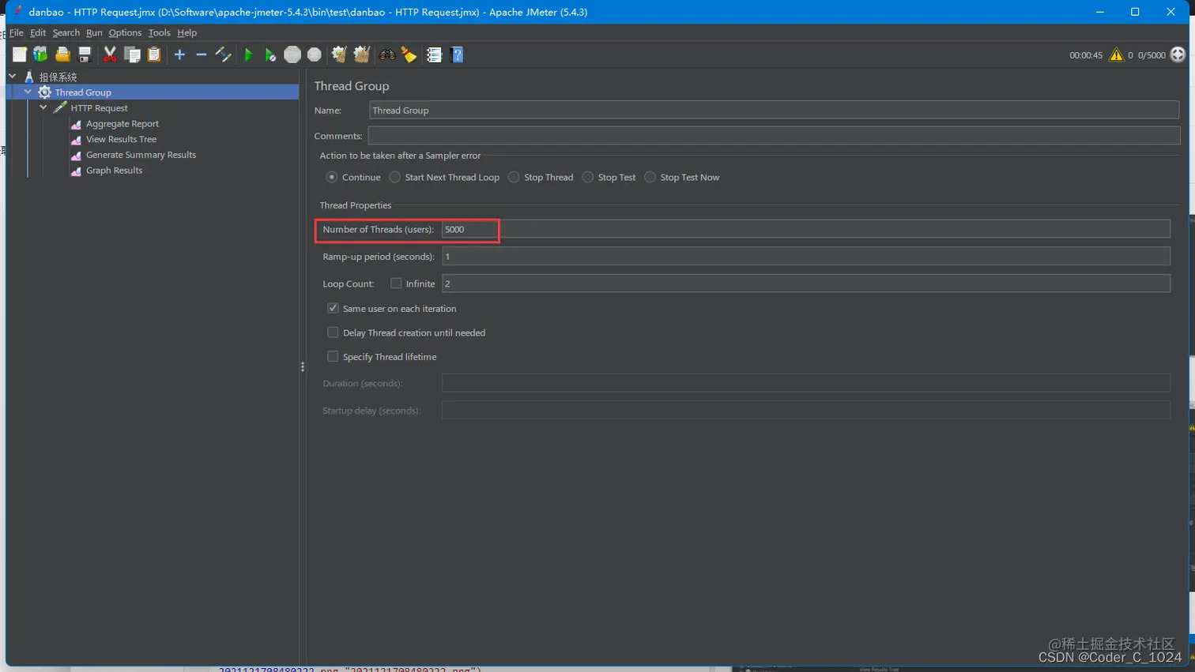Image resolution: width=1195 pixels, height=672 pixels.
Task: Click the 0/5000 thread count indicator
Action: coord(1152,55)
